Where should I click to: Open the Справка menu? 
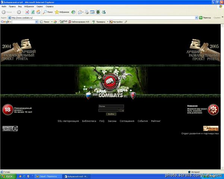[x=50, y=7]
